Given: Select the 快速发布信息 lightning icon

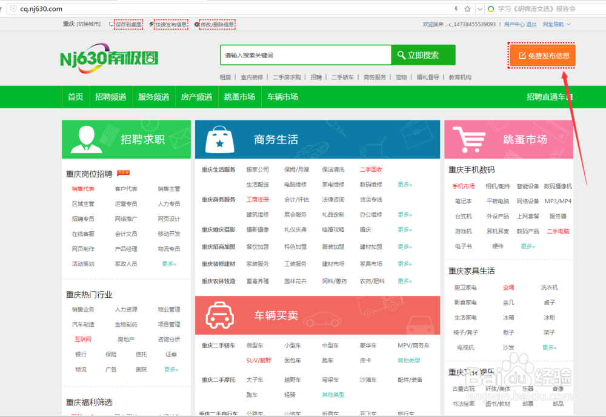Looking at the screenshot, I should pyautogui.click(x=151, y=24).
